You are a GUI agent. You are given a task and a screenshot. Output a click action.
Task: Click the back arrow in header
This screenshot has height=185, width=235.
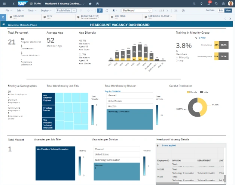tap(14, 3)
